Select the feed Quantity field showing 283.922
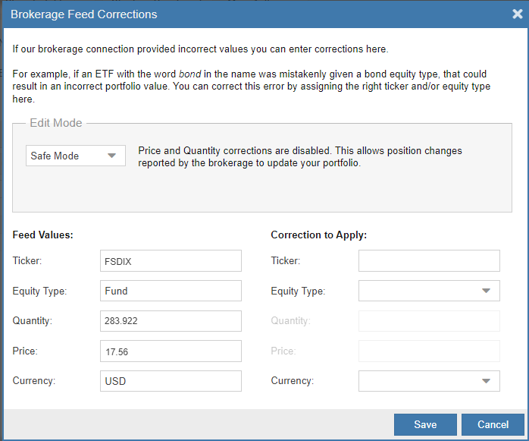529x441 pixels. (x=171, y=321)
